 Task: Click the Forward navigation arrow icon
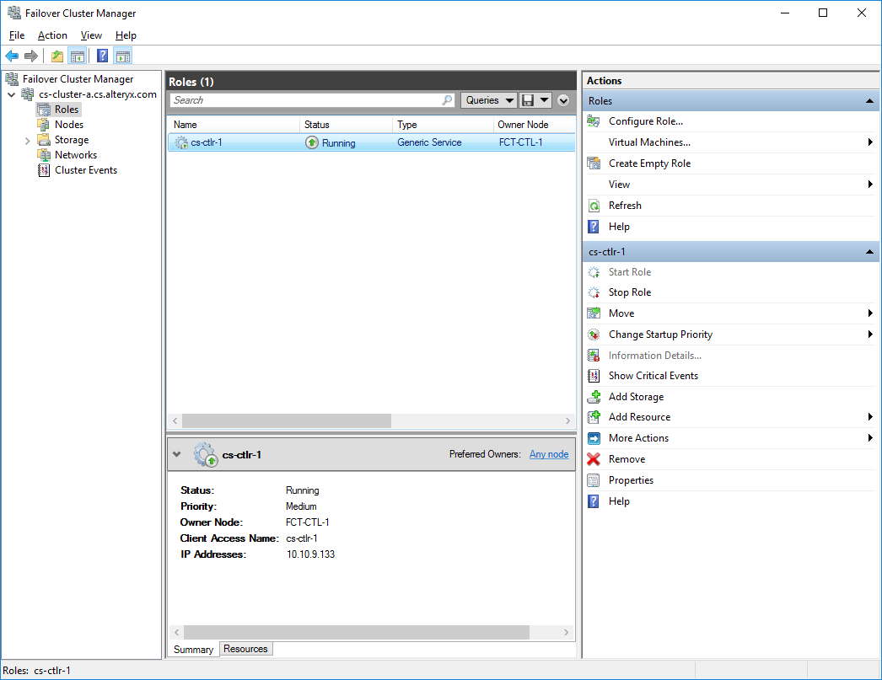31,56
